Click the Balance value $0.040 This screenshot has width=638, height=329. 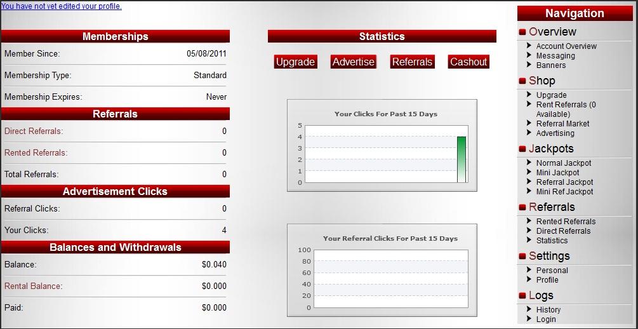point(214,265)
